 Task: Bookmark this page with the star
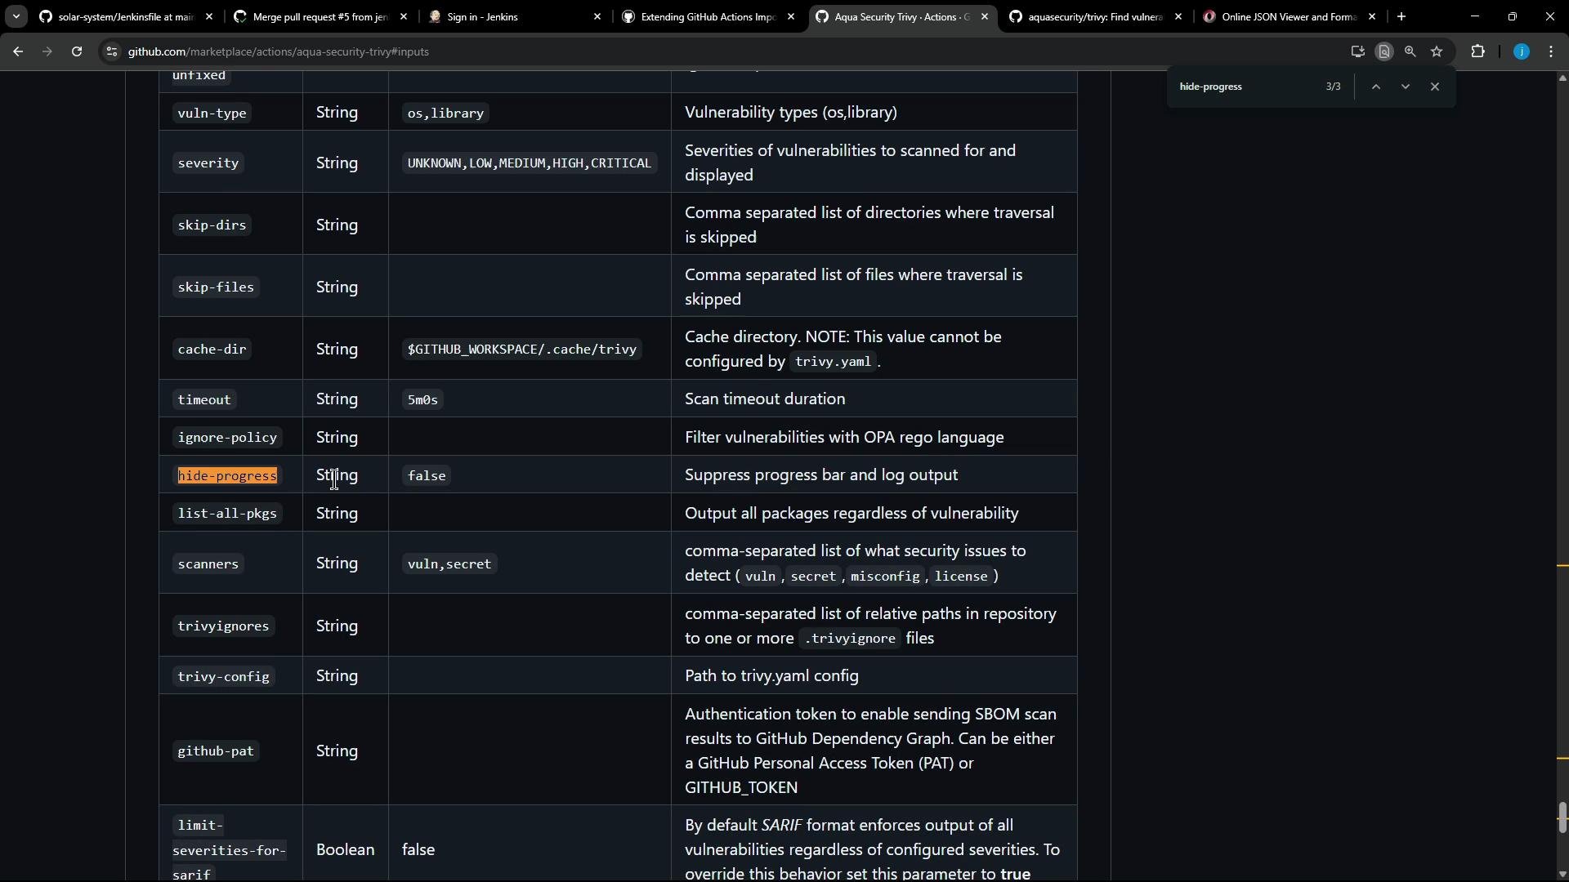tap(1437, 51)
